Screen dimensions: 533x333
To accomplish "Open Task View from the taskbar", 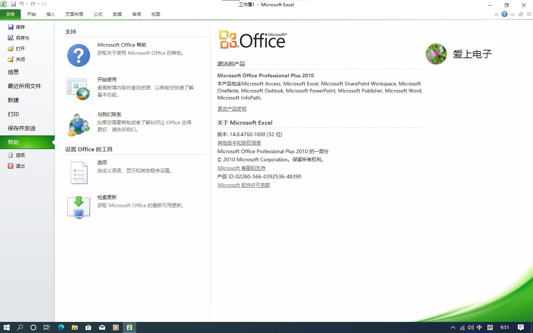I will 47,327.
